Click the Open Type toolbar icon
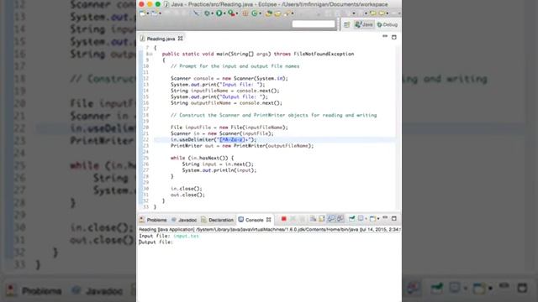Viewport: 538px width, 302px height. [x=269, y=13]
